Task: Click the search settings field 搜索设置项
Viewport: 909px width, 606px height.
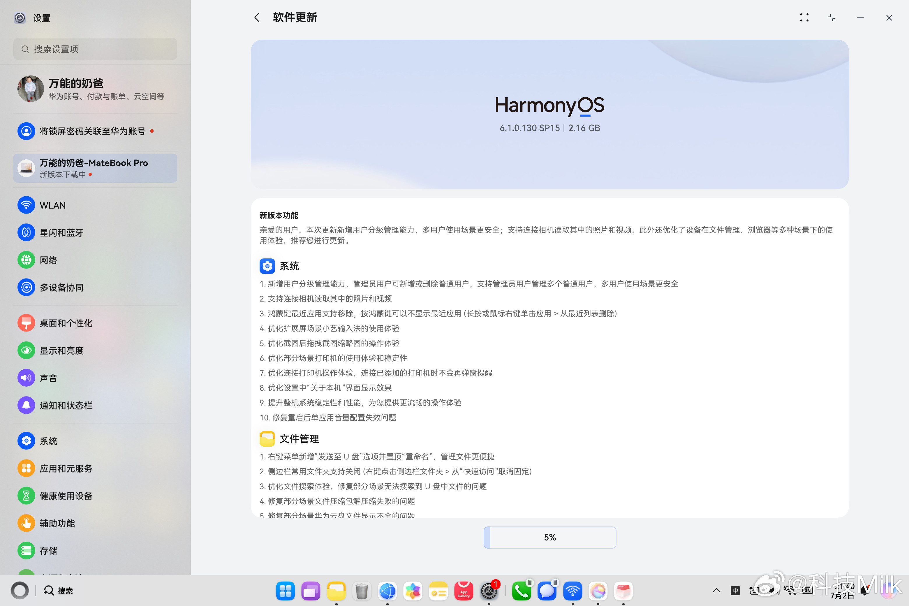Action: click(96, 49)
